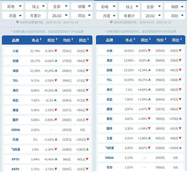The height and width of the screenshot is (174, 187).
Task: Open 小米 brand in left table
Action: tap(16, 51)
